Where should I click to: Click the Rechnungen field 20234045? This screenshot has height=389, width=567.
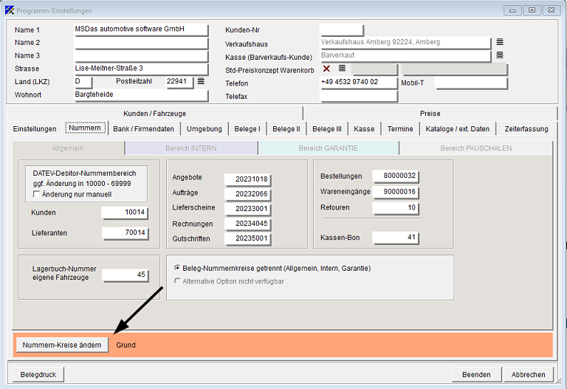(248, 224)
